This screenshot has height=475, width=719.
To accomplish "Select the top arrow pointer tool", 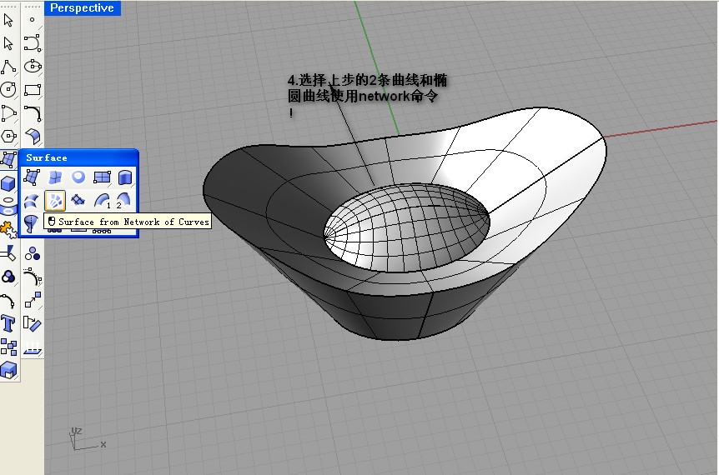I will pos(8,20).
